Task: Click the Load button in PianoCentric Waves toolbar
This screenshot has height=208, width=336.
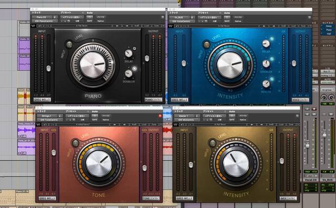Action: [146, 26]
